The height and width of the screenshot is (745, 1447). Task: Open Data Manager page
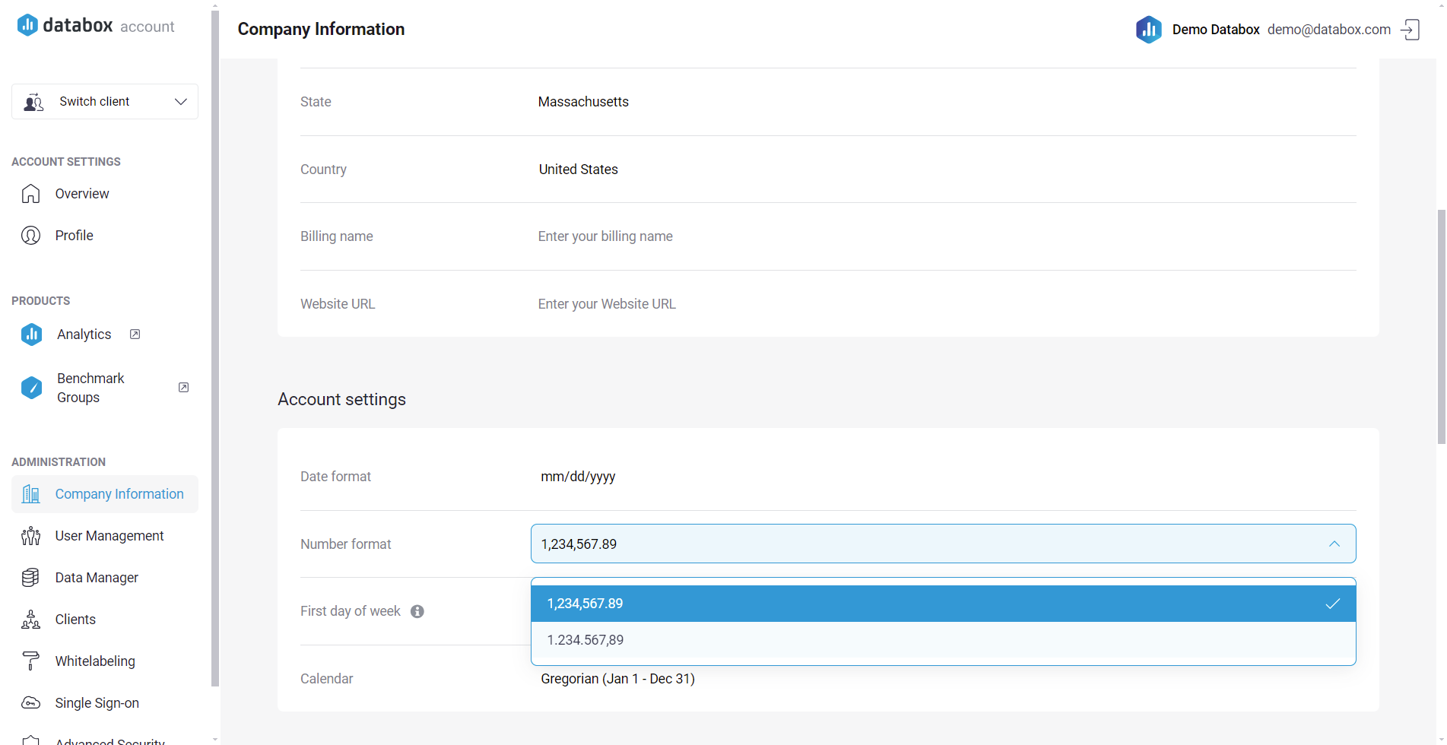click(97, 578)
